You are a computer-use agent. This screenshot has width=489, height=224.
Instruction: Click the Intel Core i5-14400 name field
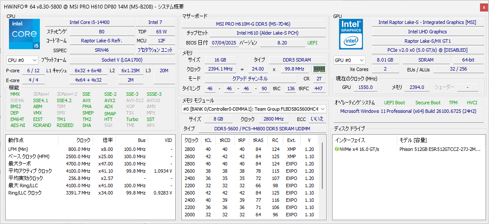(x=89, y=22)
